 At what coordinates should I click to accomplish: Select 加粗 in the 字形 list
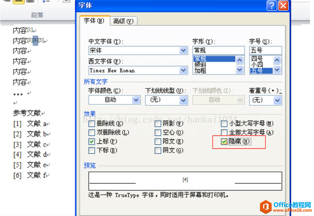point(214,71)
